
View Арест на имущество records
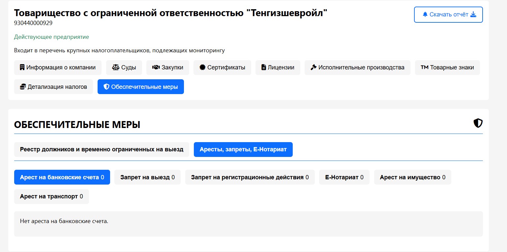412,177
